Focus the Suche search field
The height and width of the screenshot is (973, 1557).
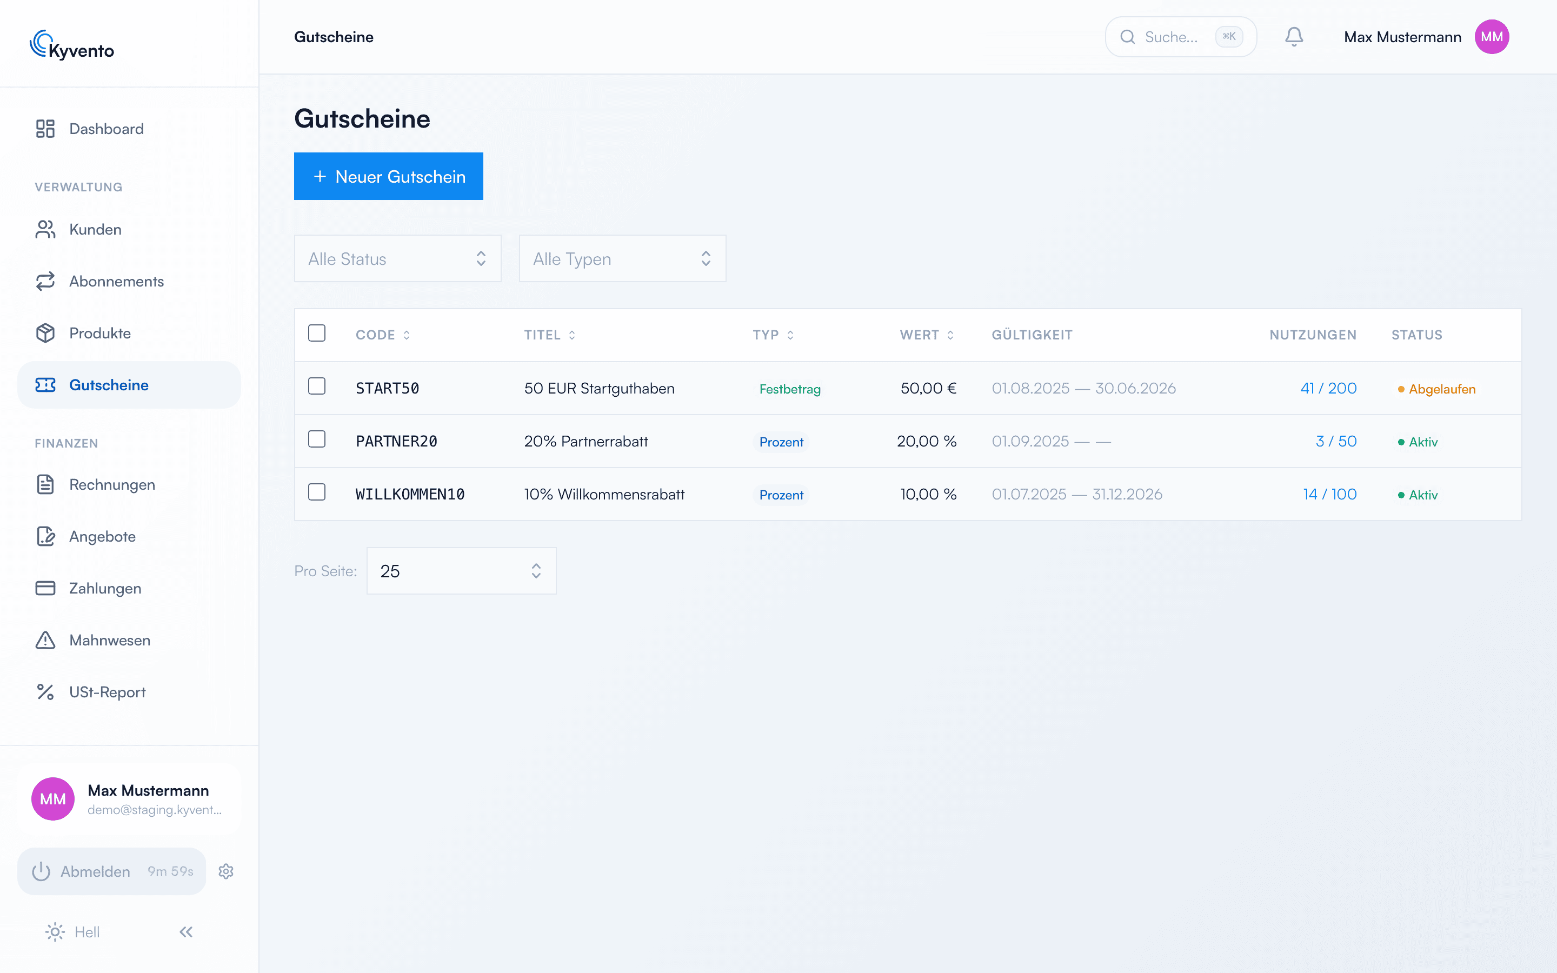[x=1181, y=37]
